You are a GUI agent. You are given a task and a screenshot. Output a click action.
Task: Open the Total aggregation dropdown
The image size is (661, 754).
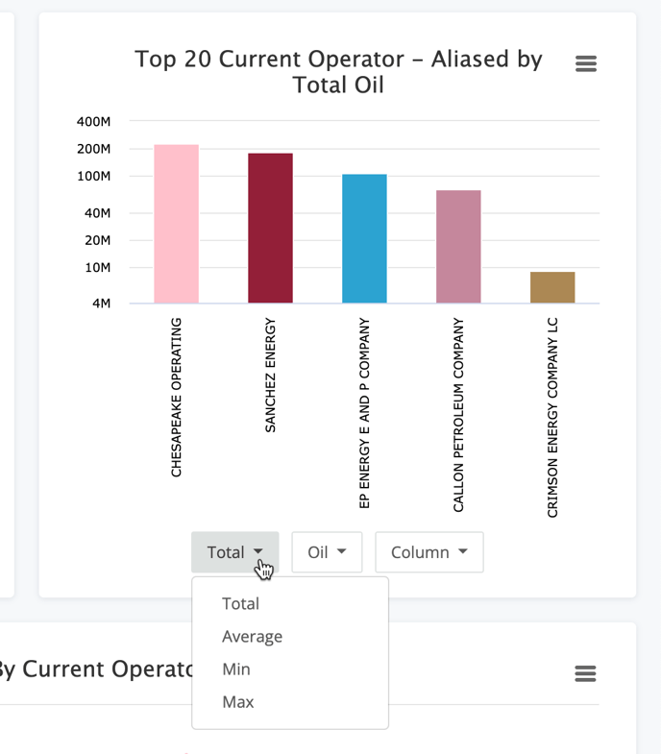[x=235, y=552]
